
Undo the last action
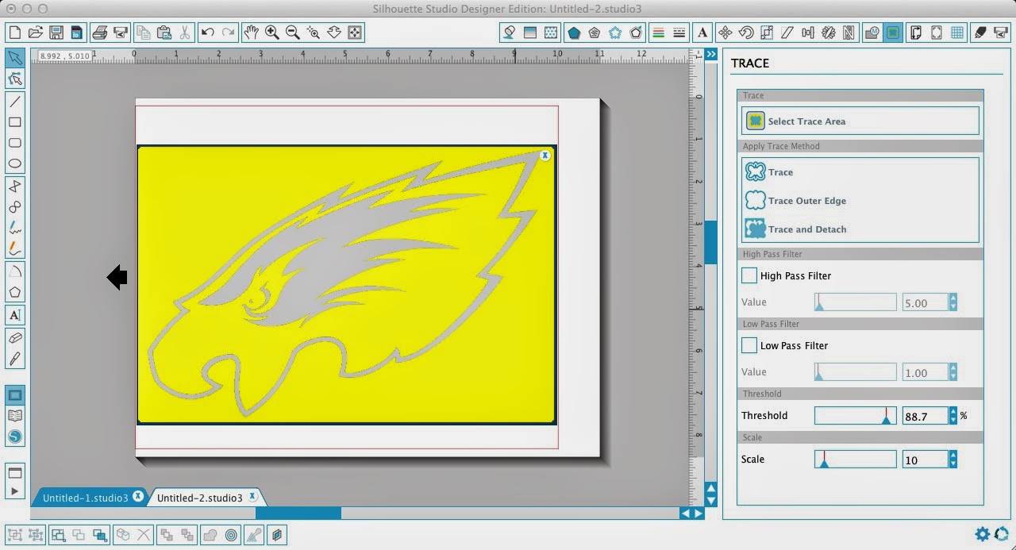pyautogui.click(x=206, y=33)
